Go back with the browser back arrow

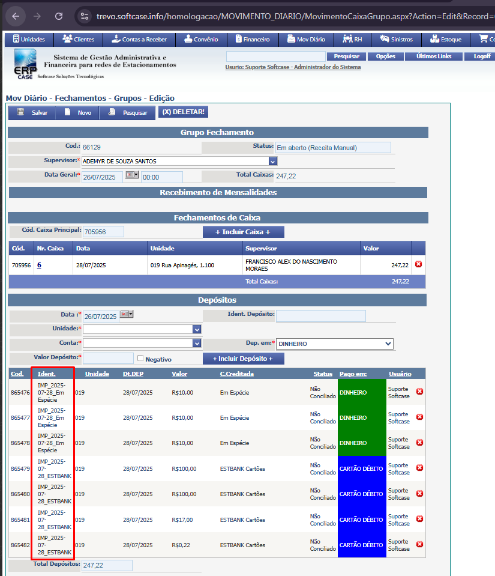pyautogui.click(x=16, y=16)
